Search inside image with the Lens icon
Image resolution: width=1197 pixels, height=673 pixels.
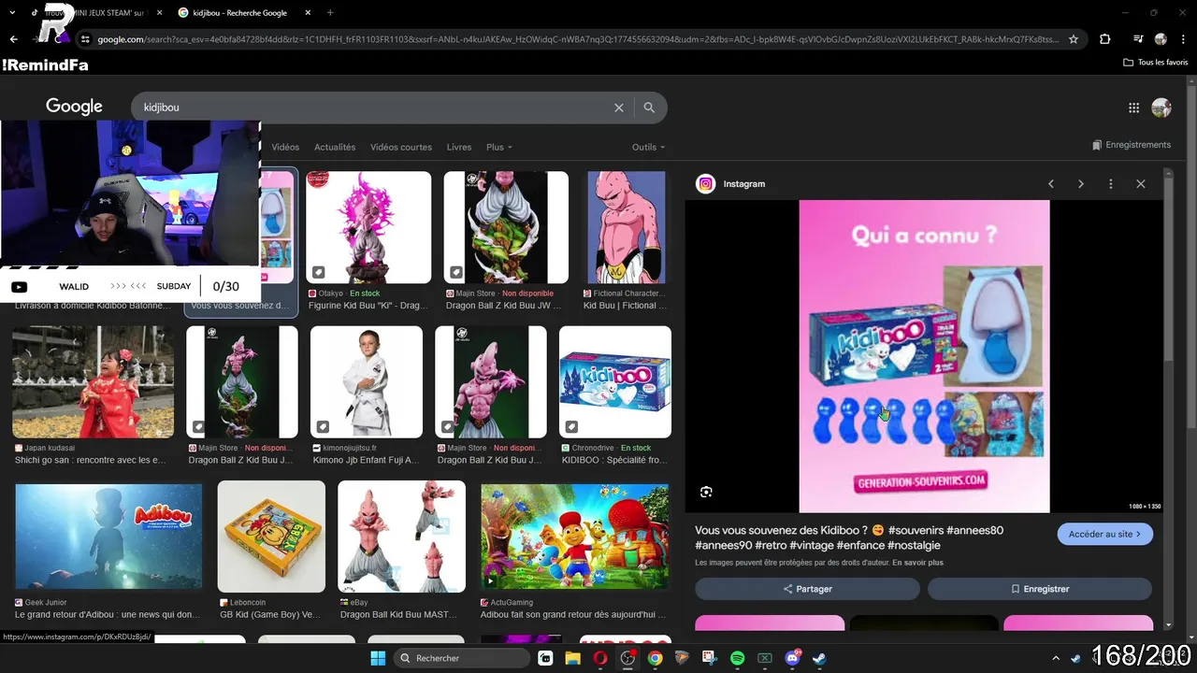point(706,492)
